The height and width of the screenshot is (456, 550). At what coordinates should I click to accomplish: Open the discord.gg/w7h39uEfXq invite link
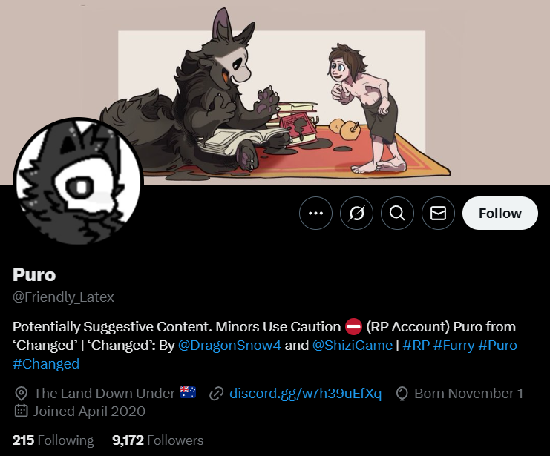coord(305,394)
